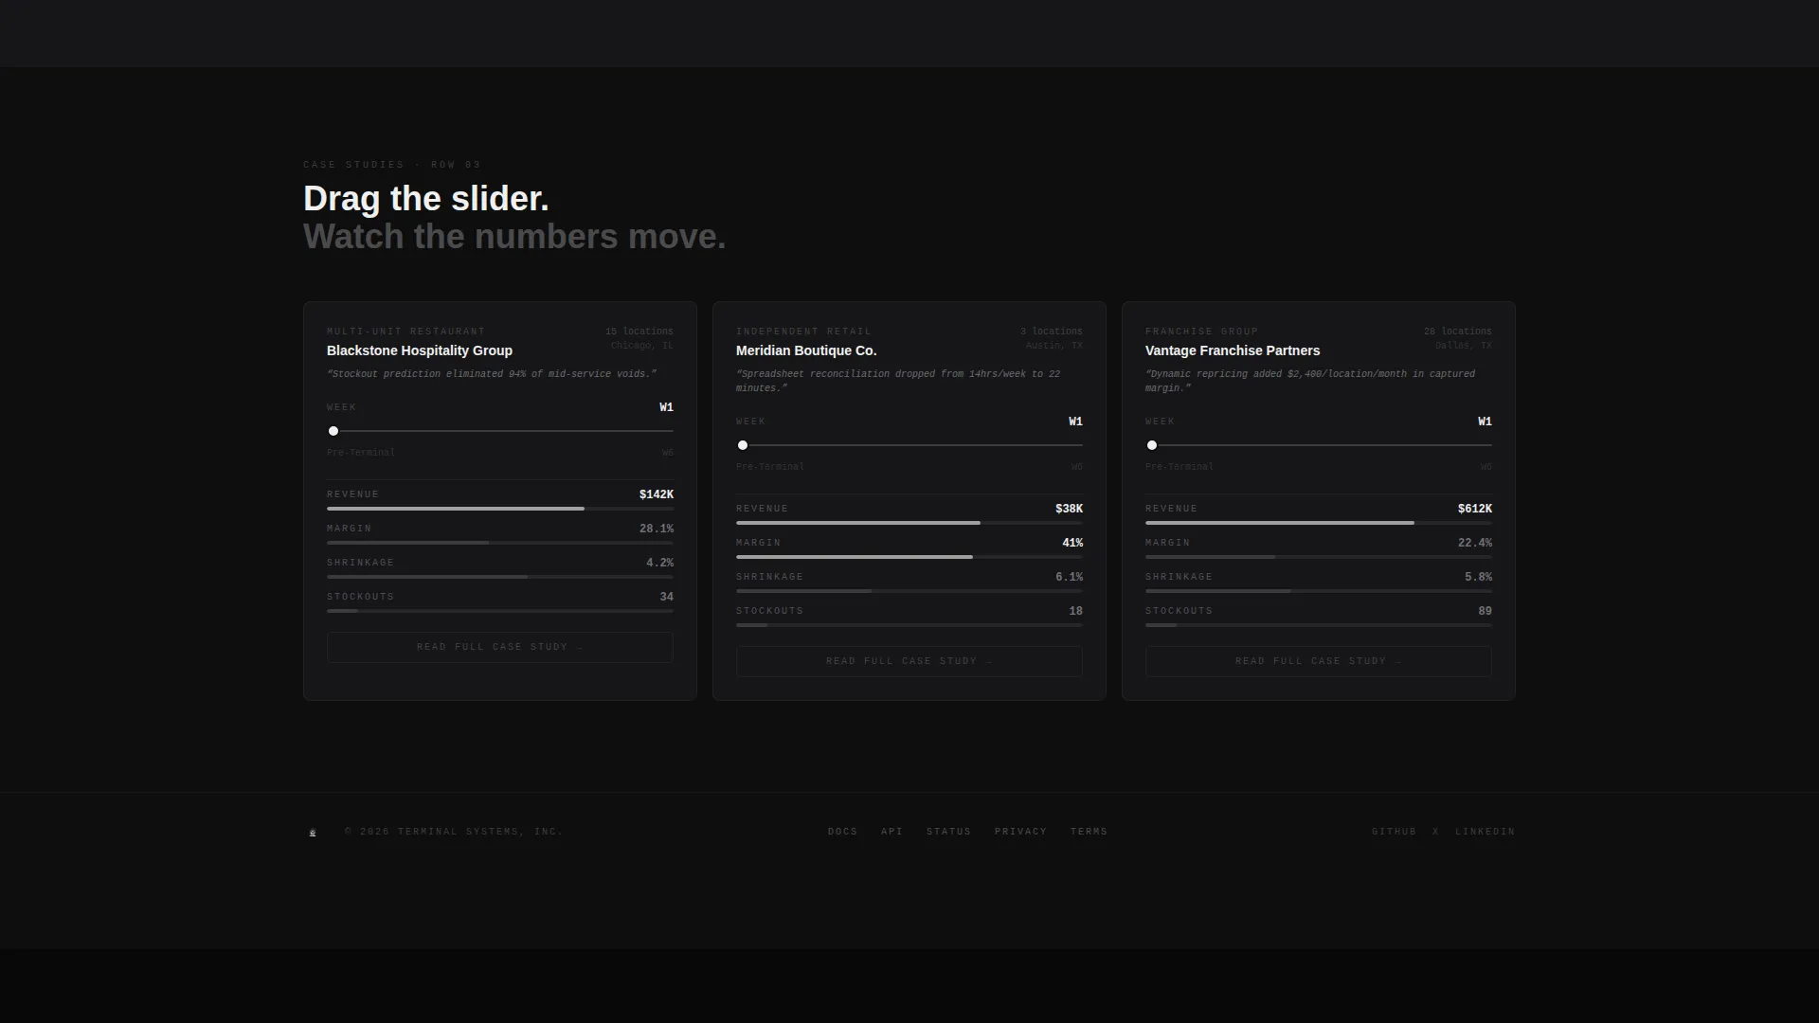Visit the X social footer link
The image size is (1819, 1023).
[1436, 832]
